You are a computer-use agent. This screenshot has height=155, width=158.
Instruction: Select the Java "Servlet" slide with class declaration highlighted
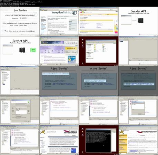point(59,81)
